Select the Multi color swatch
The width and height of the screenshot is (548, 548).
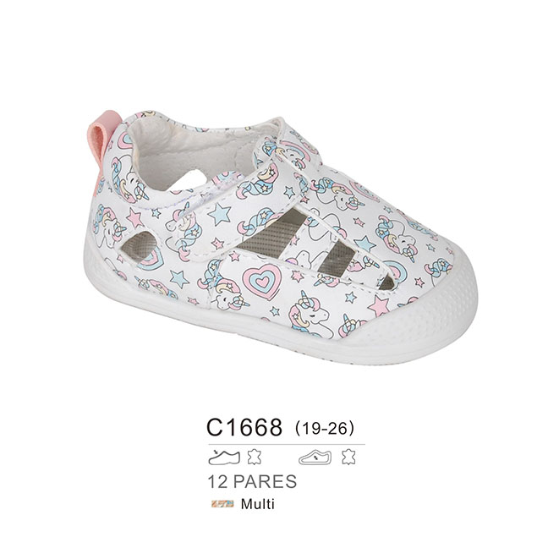[x=222, y=504]
